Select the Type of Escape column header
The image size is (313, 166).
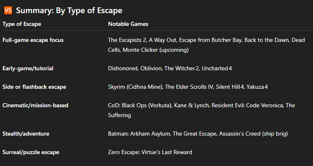coord(22,24)
